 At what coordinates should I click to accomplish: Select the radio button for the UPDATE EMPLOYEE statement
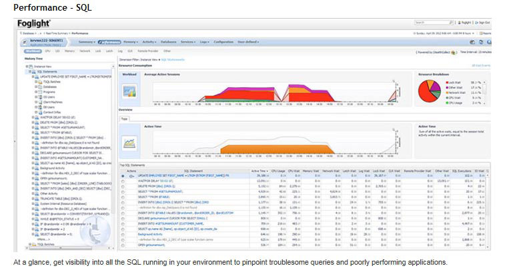pos(123,176)
